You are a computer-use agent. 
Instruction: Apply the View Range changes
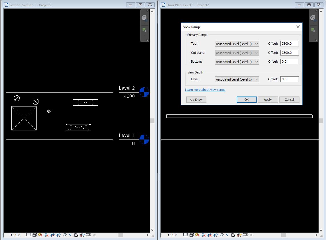point(267,100)
